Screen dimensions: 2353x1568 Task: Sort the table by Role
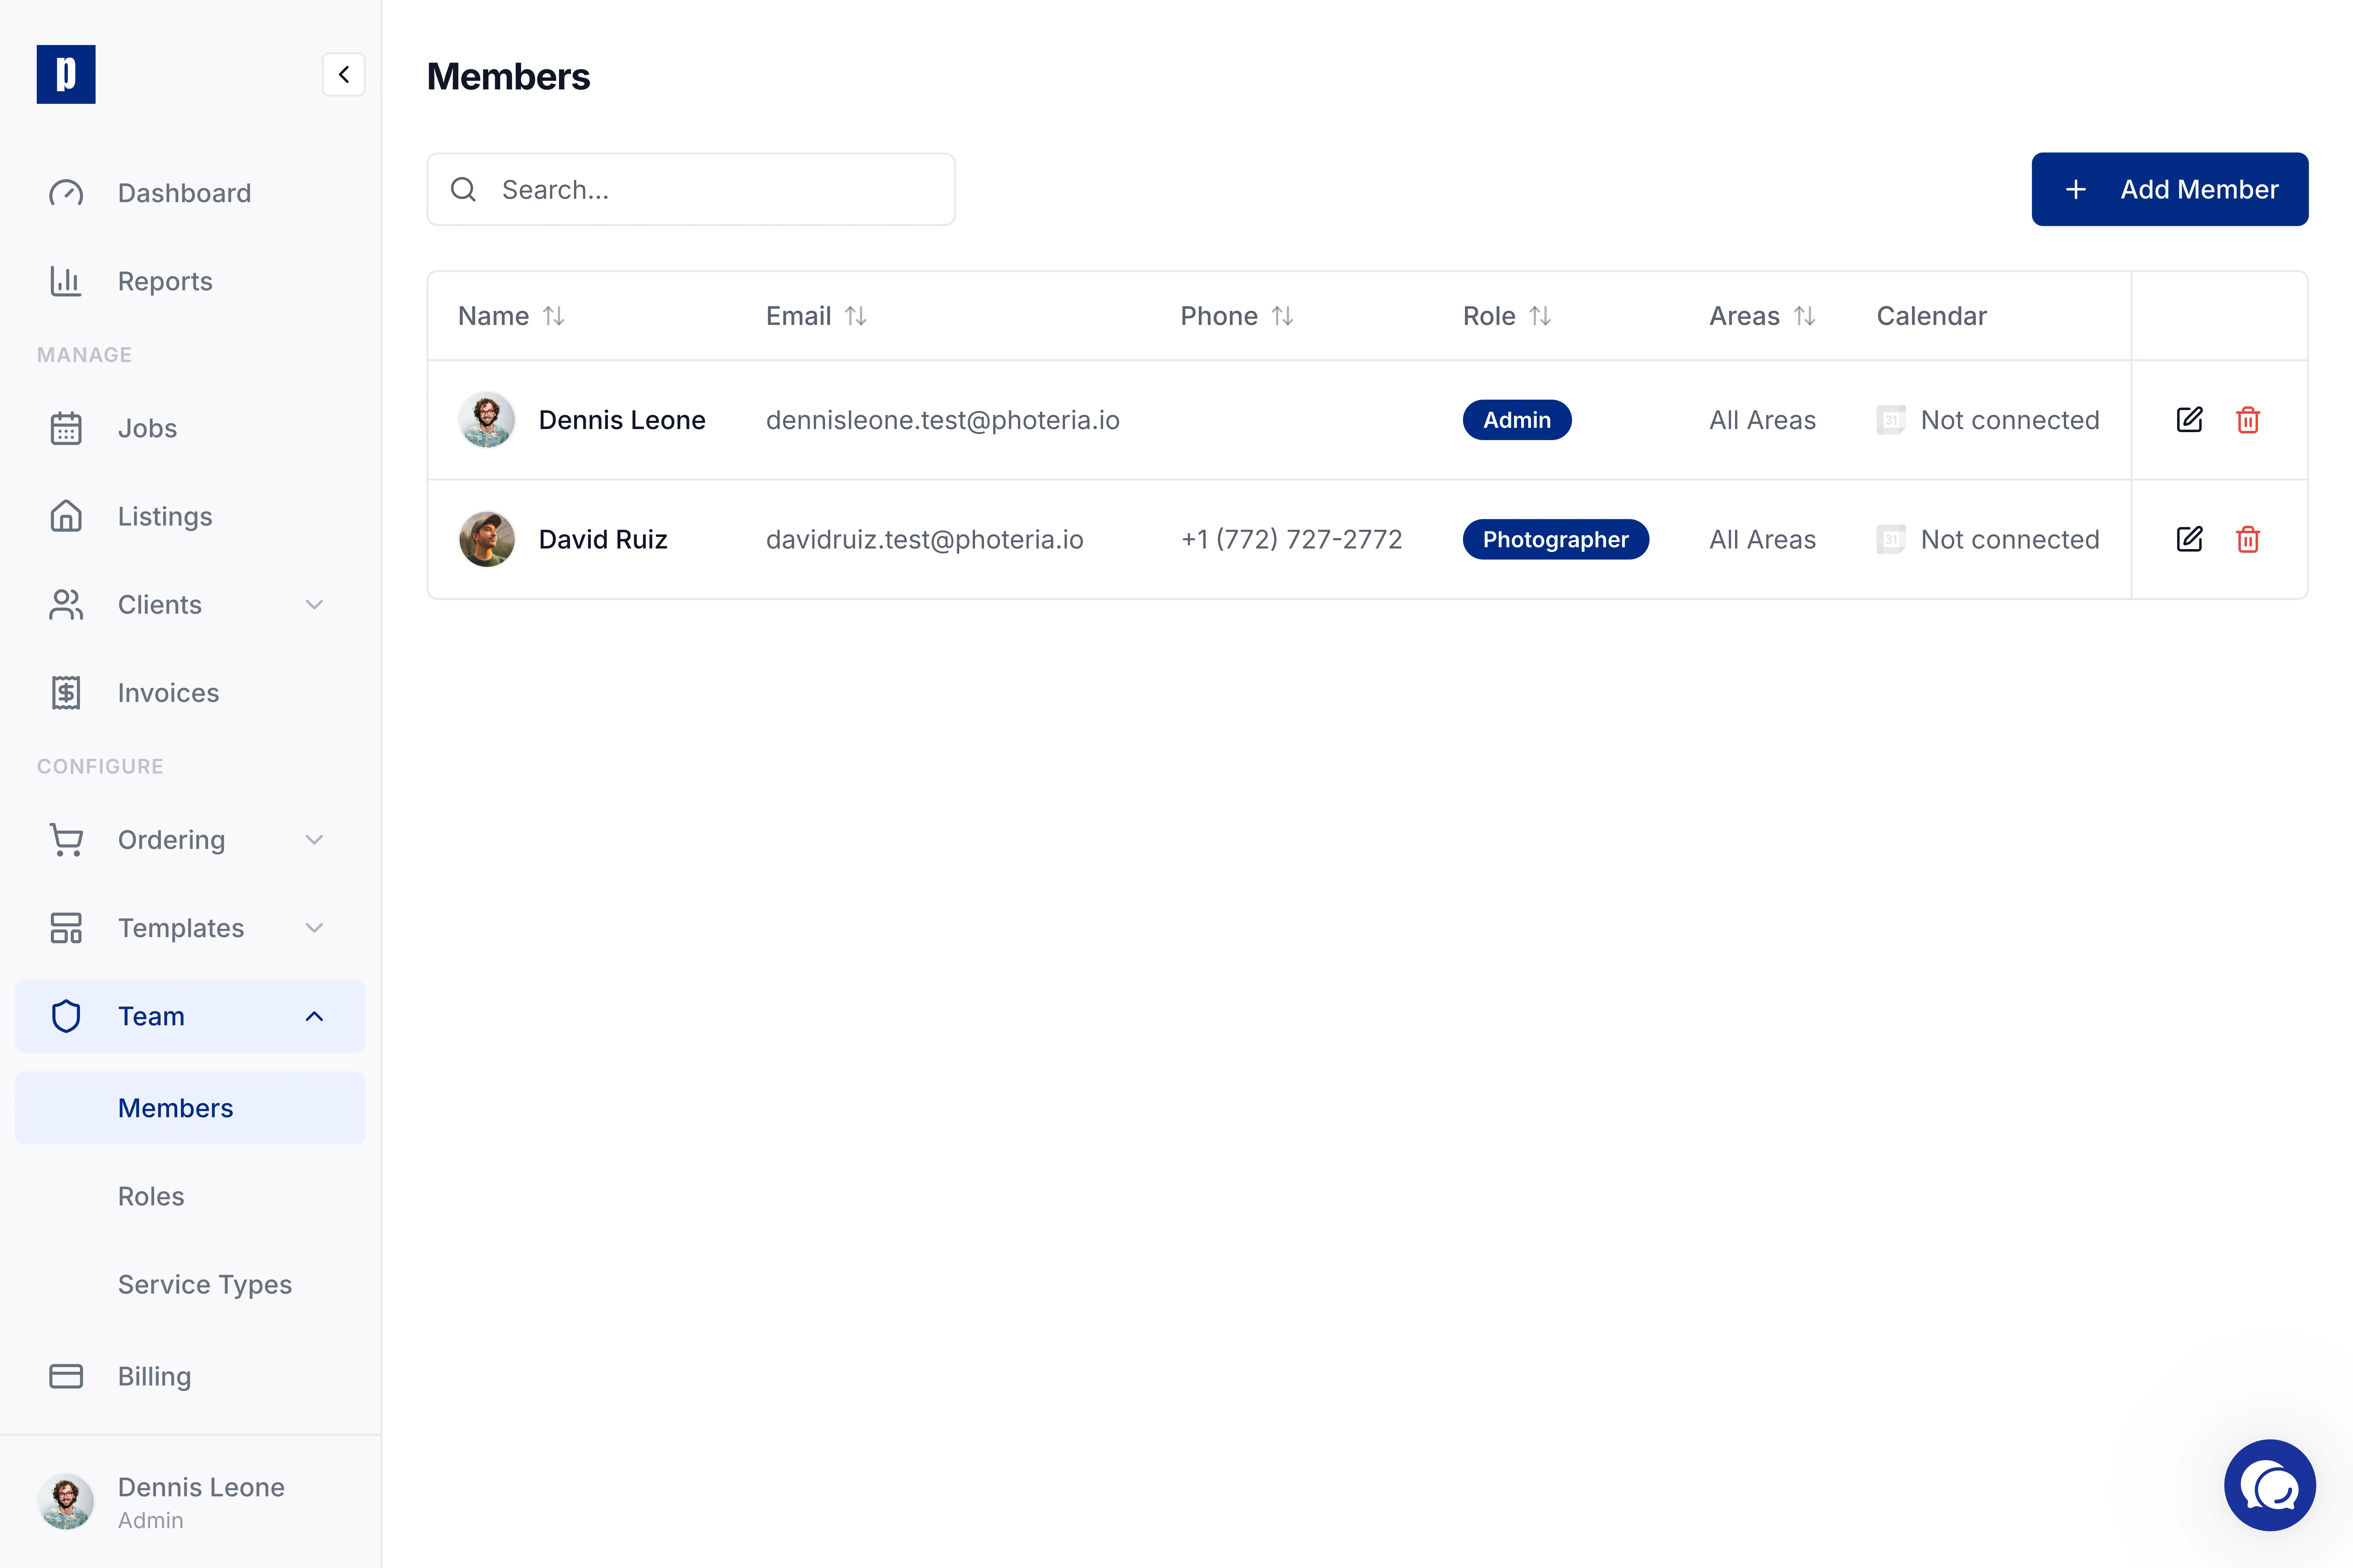click(x=1540, y=316)
